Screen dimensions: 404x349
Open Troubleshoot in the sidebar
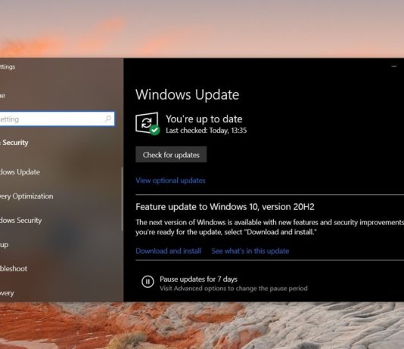click(x=14, y=269)
